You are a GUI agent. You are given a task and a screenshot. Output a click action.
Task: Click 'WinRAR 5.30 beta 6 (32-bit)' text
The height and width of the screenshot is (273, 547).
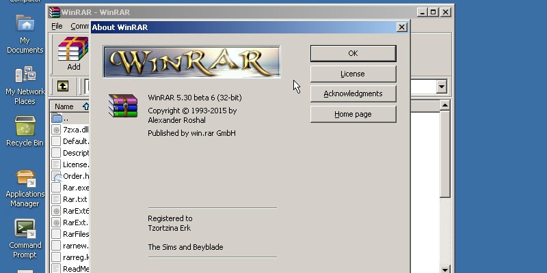coord(195,98)
